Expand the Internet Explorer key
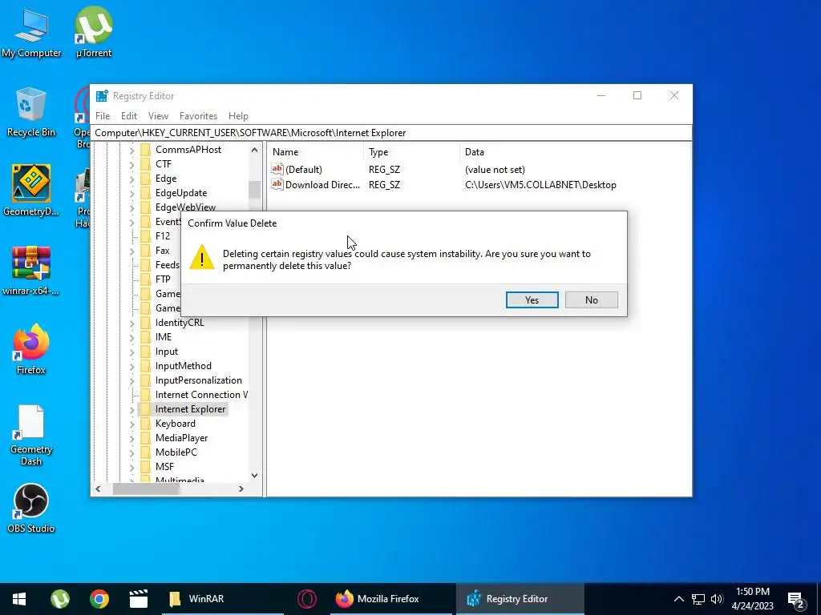 pos(131,409)
